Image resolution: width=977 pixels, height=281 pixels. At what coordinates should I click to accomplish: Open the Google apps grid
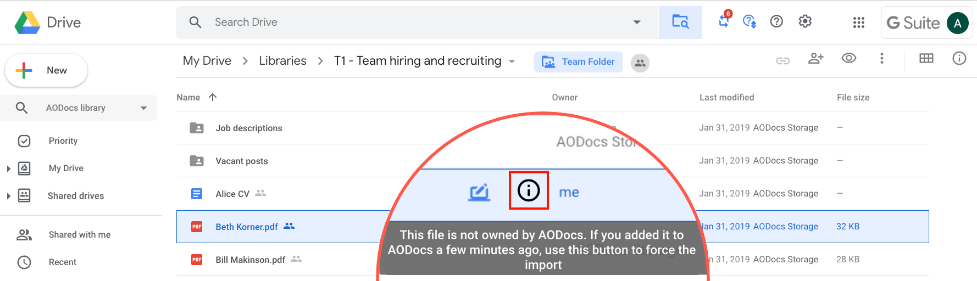(x=858, y=22)
